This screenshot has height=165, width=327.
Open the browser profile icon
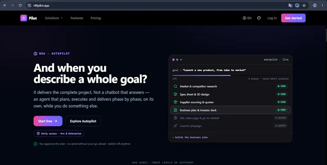click(x=315, y=5)
